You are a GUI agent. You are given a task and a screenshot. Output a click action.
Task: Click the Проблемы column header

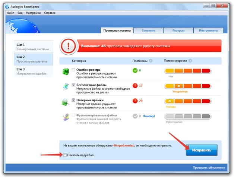(140, 61)
